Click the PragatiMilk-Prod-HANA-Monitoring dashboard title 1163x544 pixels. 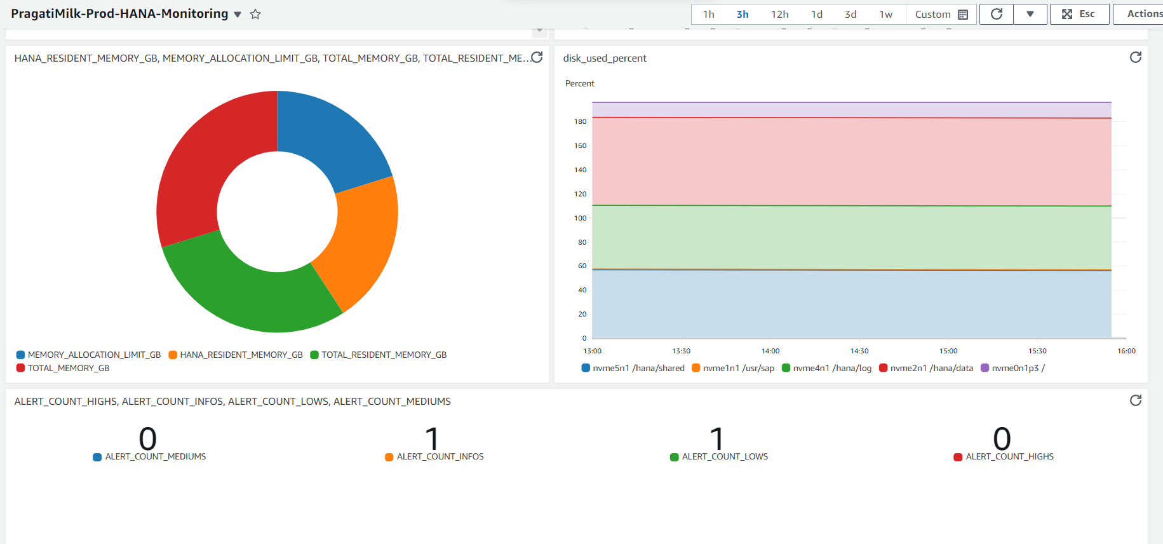(x=119, y=13)
